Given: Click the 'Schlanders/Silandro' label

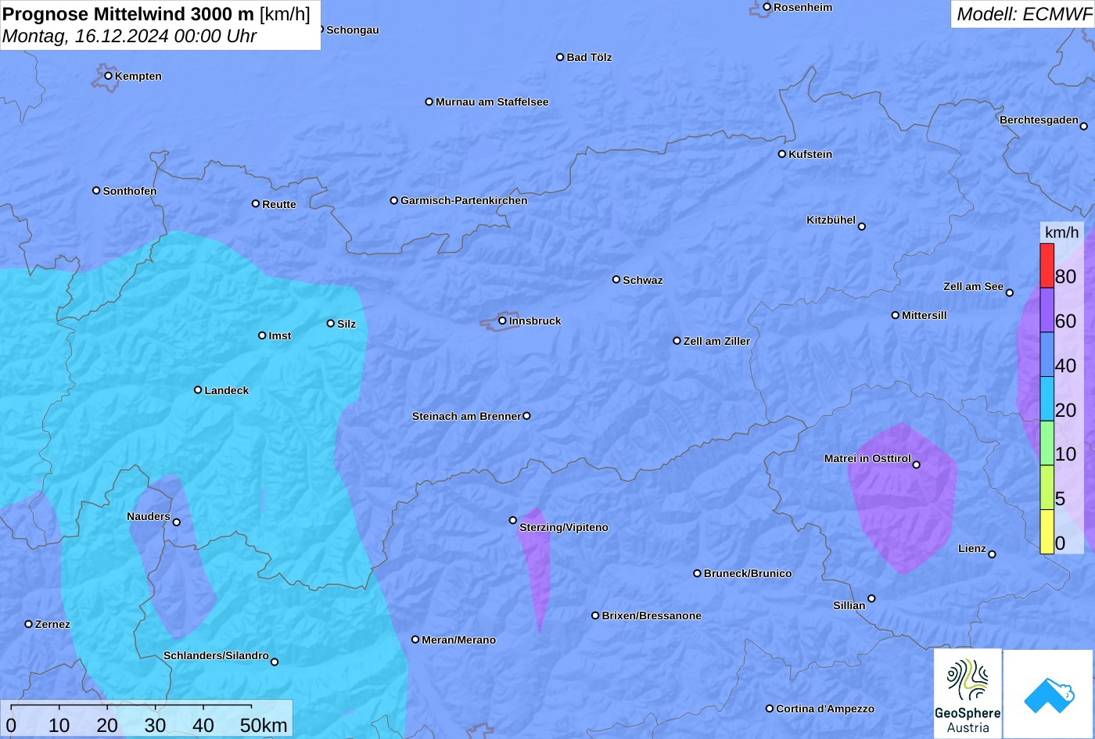Looking at the screenshot, I should click(216, 655).
